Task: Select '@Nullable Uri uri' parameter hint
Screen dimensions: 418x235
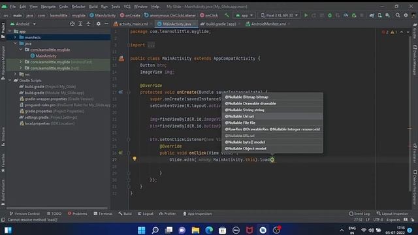Action: coord(272,116)
